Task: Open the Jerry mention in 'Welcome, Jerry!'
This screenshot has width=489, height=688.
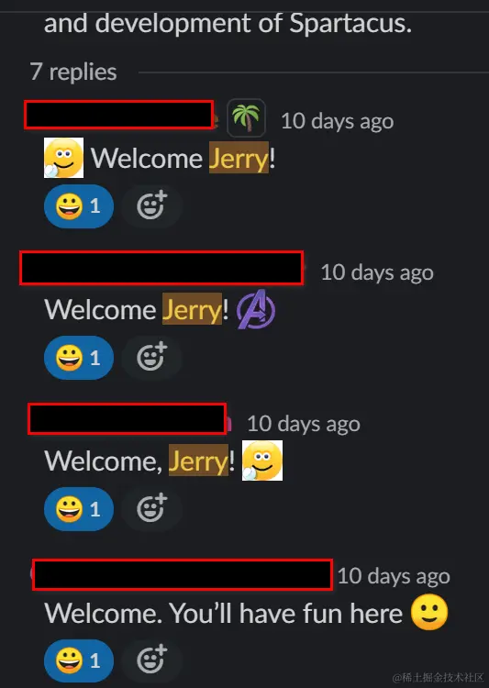Action: click(x=199, y=461)
